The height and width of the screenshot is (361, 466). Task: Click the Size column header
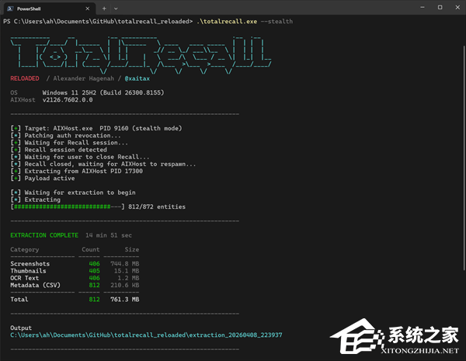coord(132,249)
